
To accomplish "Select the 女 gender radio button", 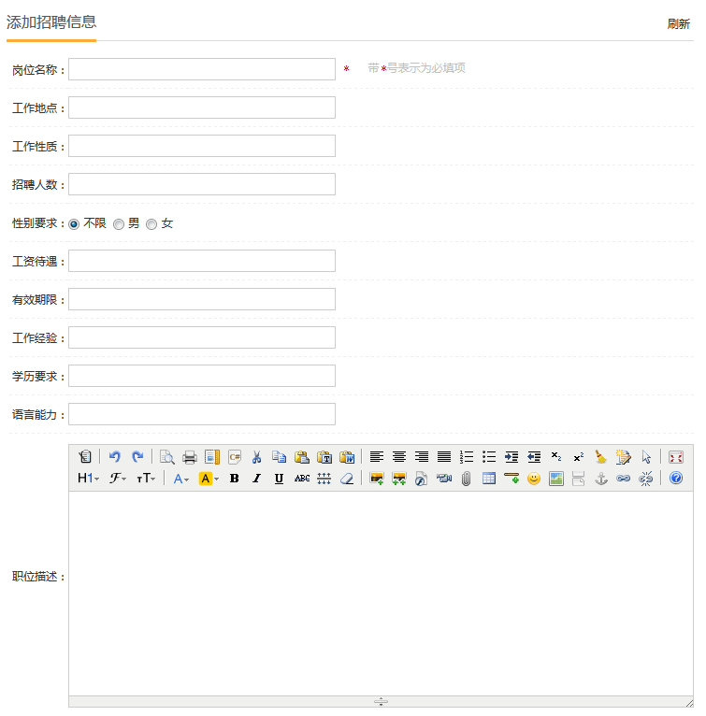I will click(151, 224).
